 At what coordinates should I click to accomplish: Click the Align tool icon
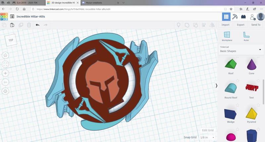pyautogui.click(x=204, y=25)
